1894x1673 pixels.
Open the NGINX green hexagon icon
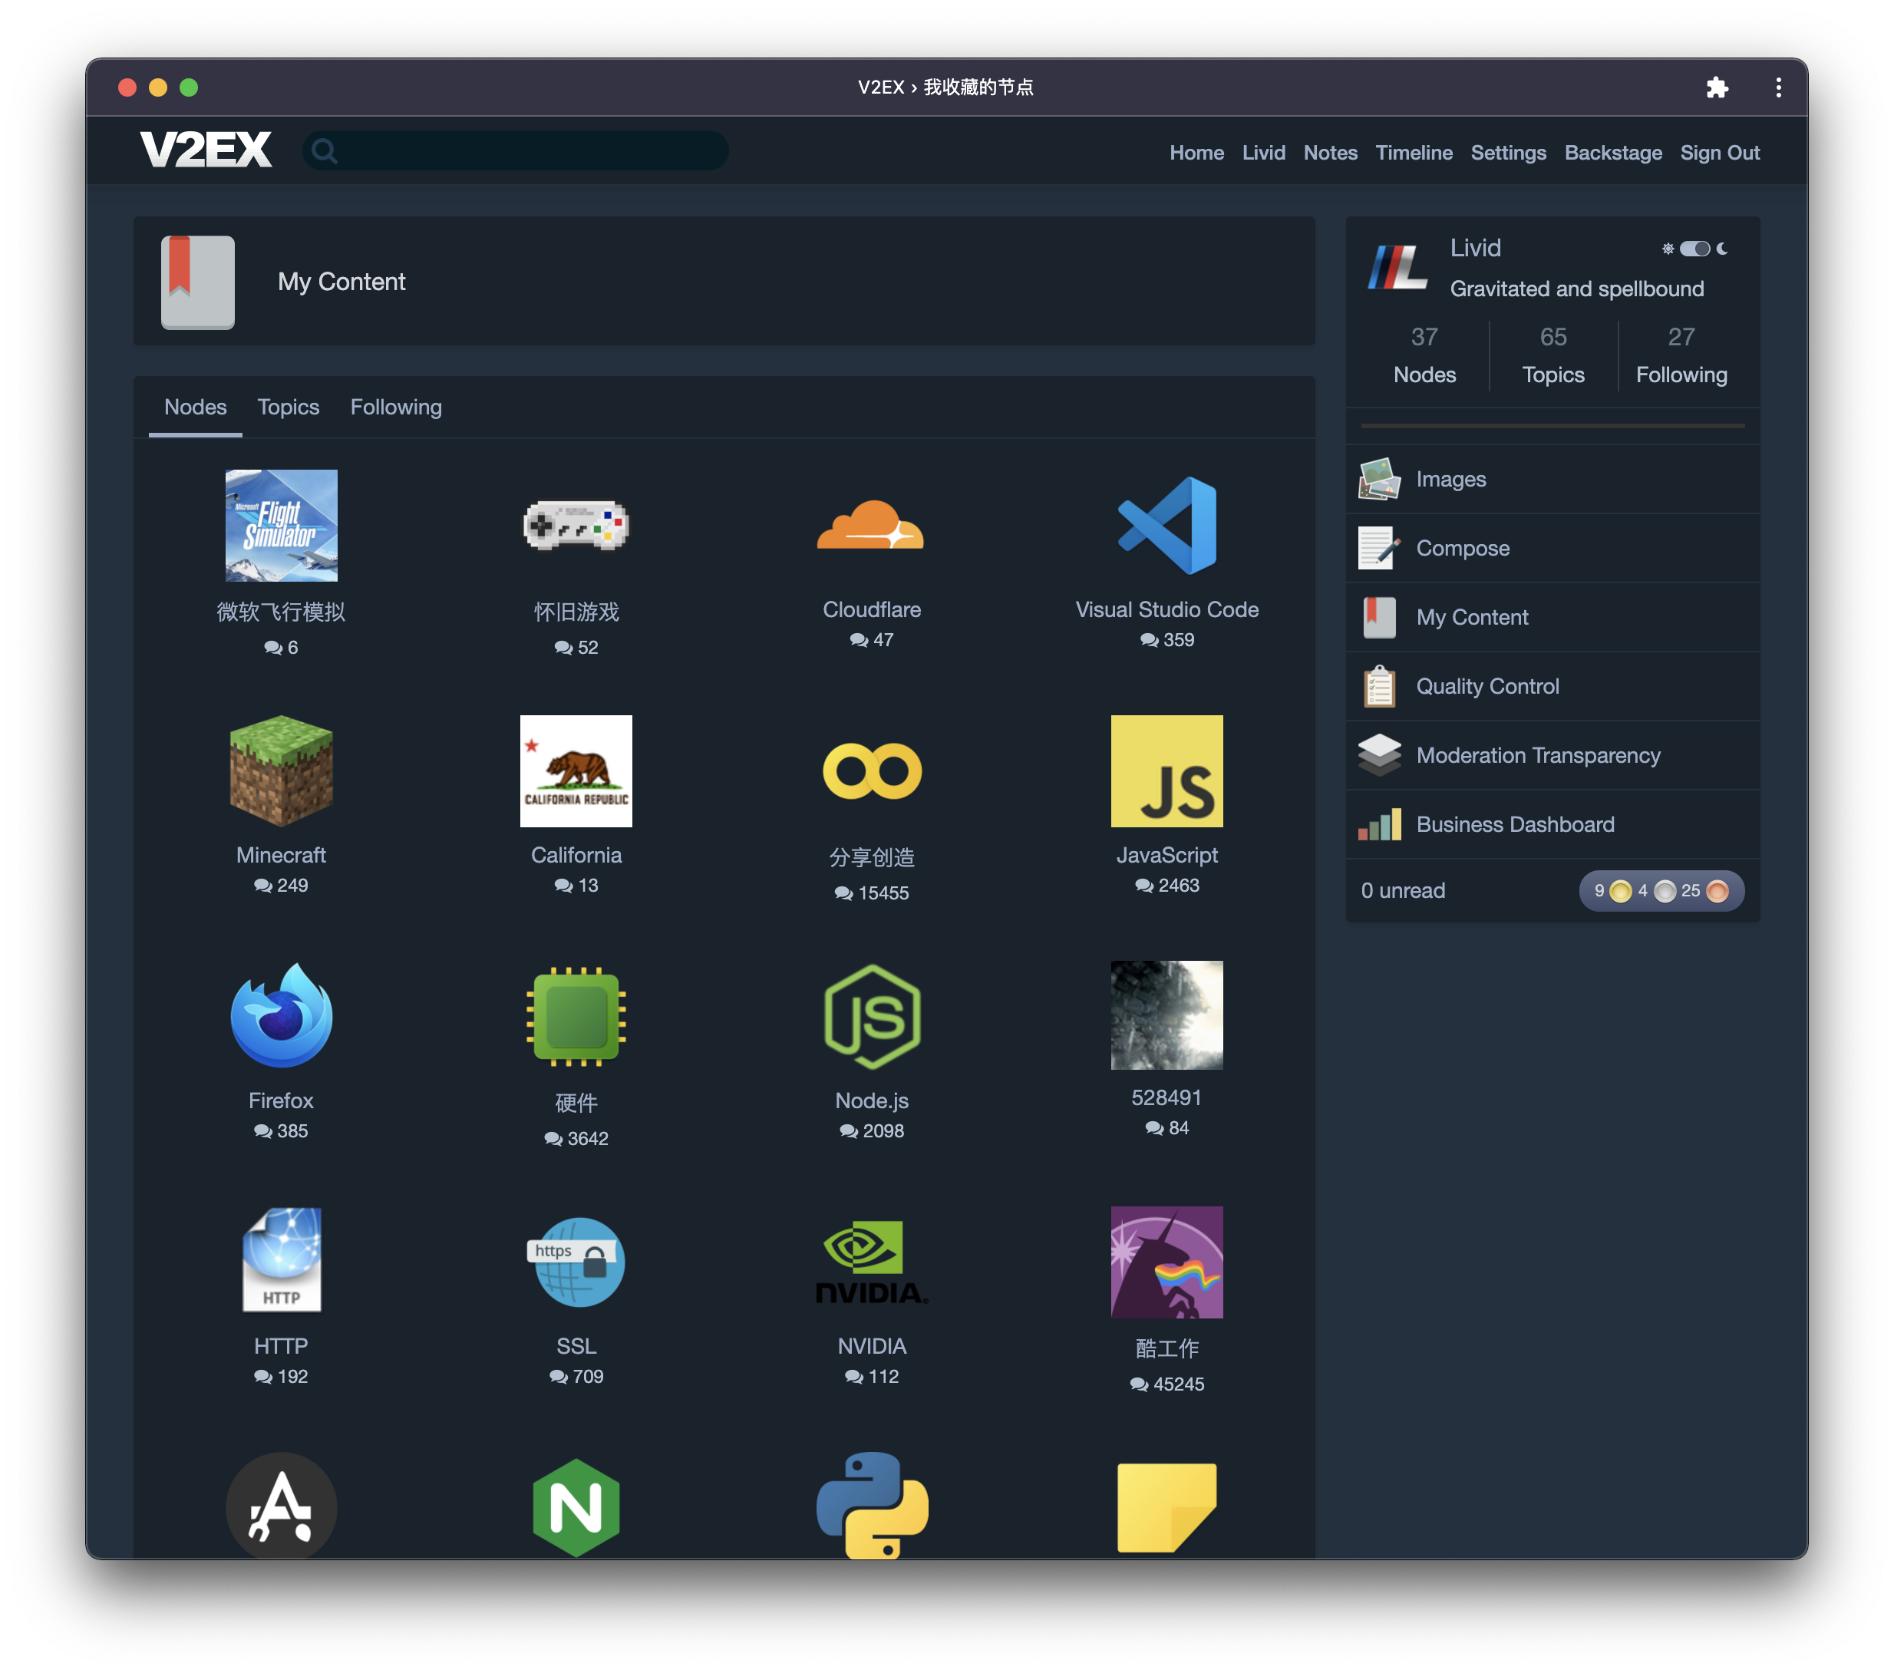pos(576,1506)
